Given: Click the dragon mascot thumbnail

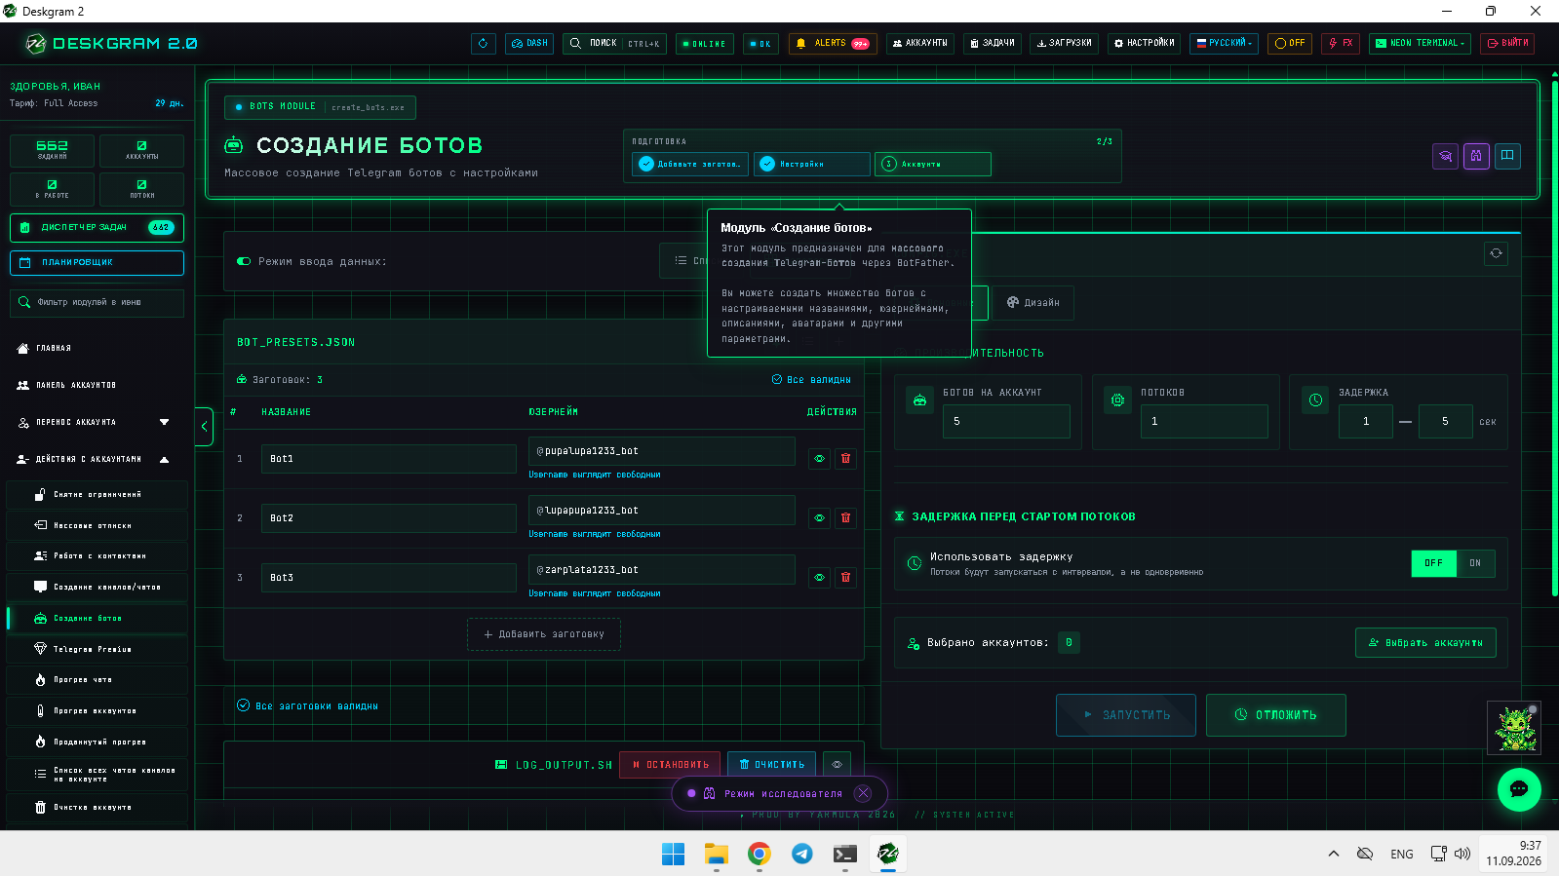Looking at the screenshot, I should [1513, 728].
